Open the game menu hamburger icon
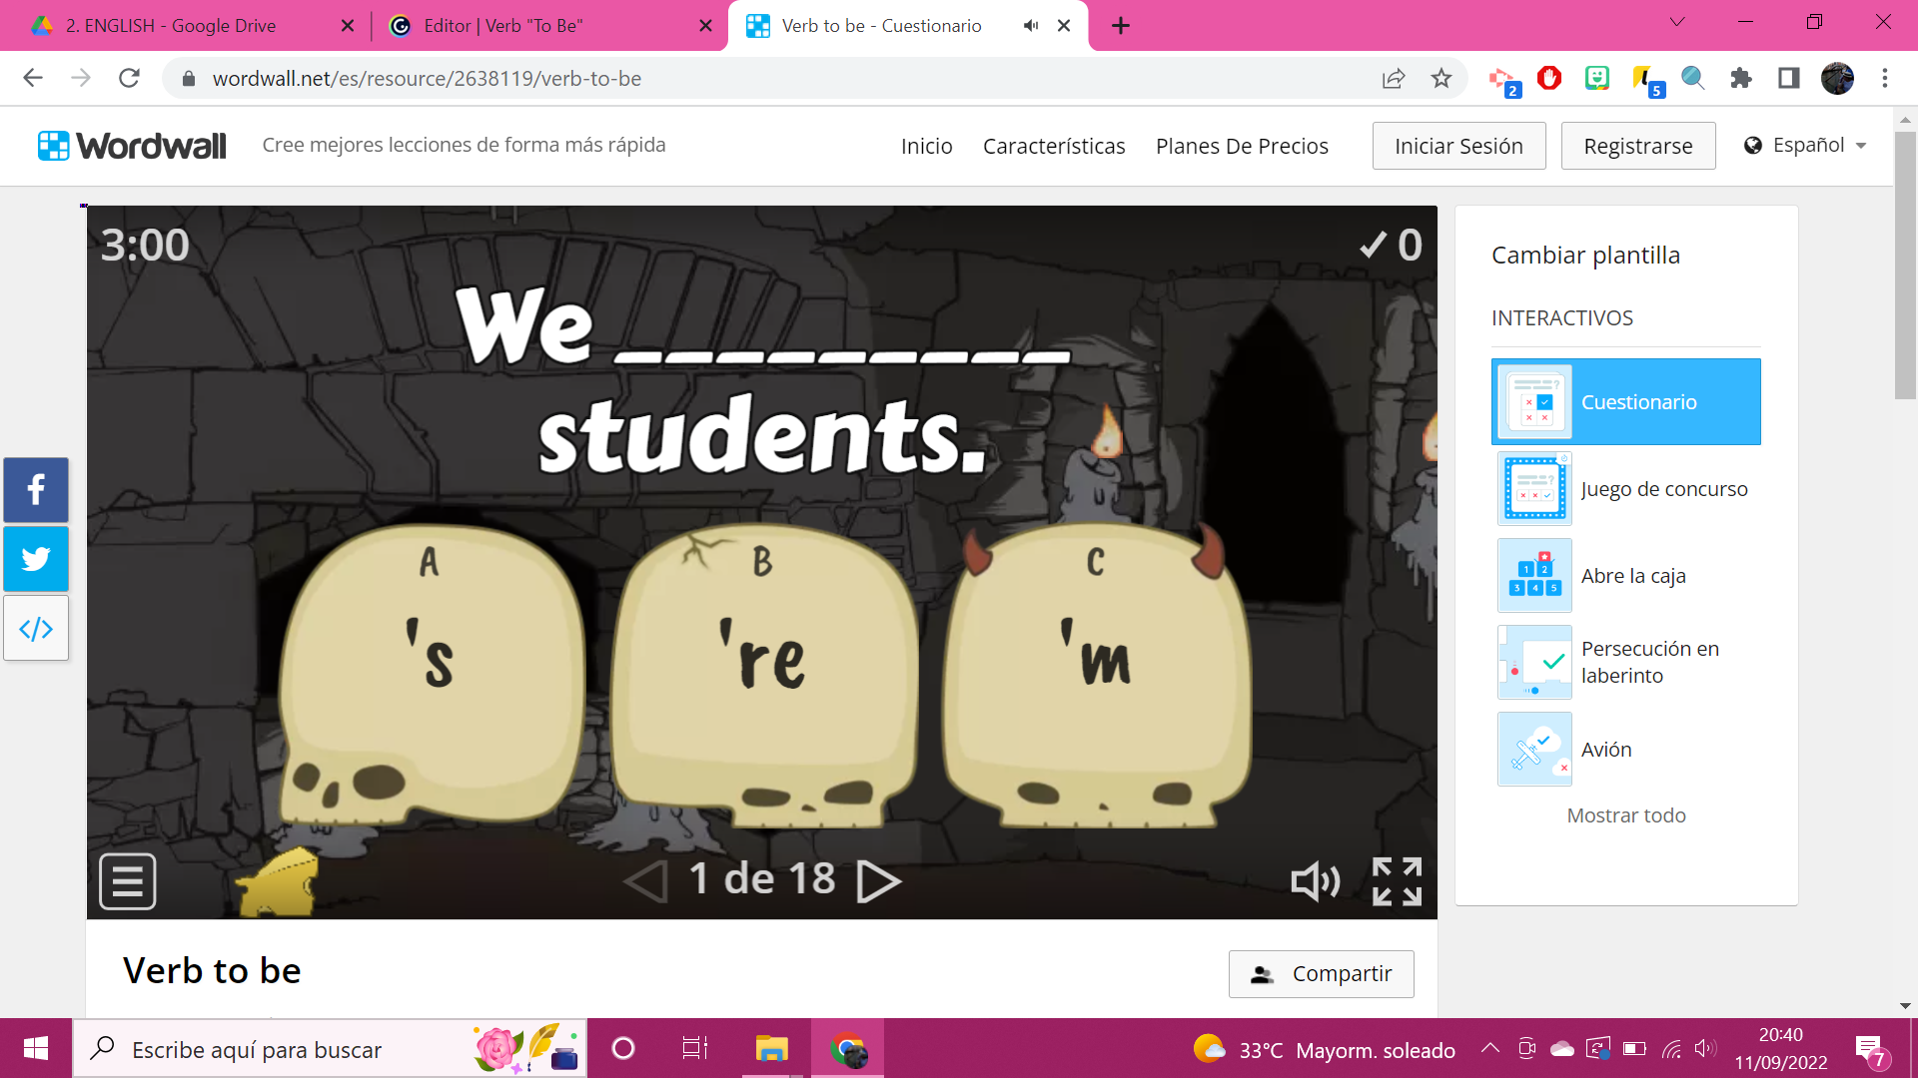The width and height of the screenshot is (1918, 1078). (128, 881)
